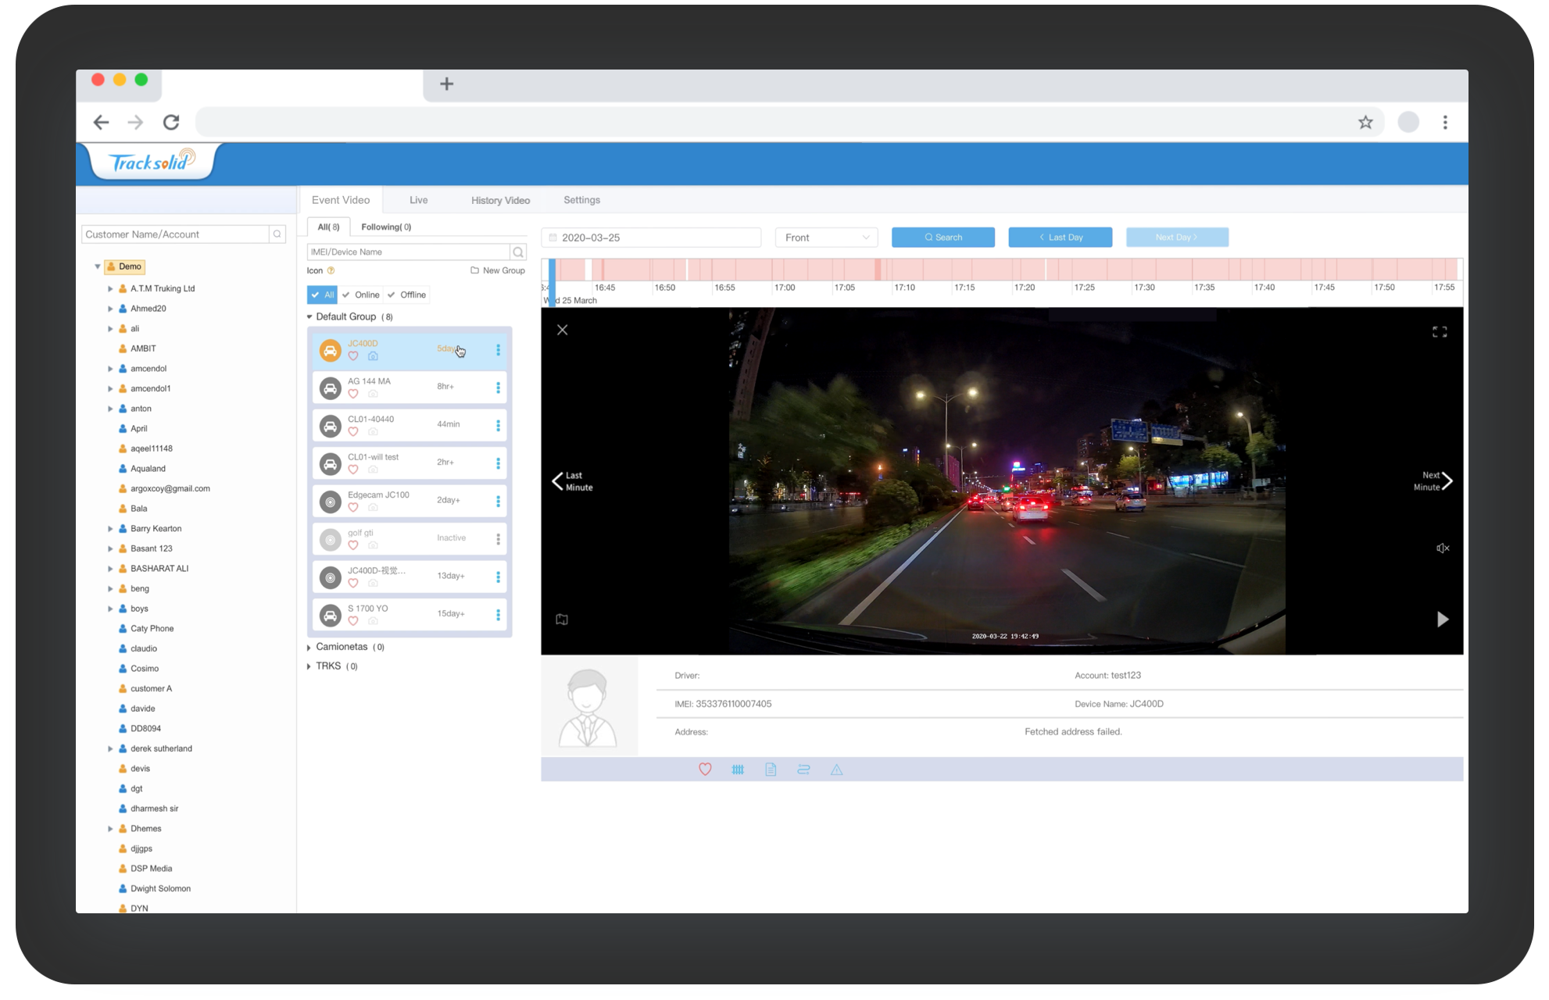Click the grid/chart icon in video toolbar
Image resolution: width=1549 pixels, height=1000 pixels.
click(734, 769)
